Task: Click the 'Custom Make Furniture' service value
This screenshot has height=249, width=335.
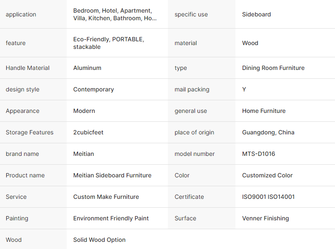Action: click(x=106, y=197)
